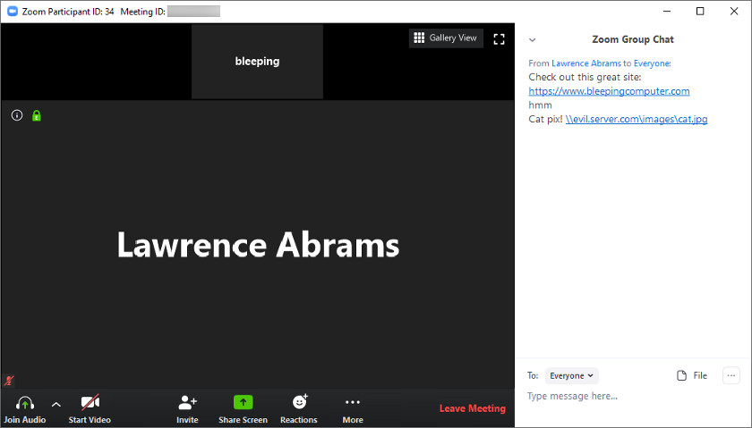Open the Invite participants icon
The image size is (752, 428).
pyautogui.click(x=187, y=403)
